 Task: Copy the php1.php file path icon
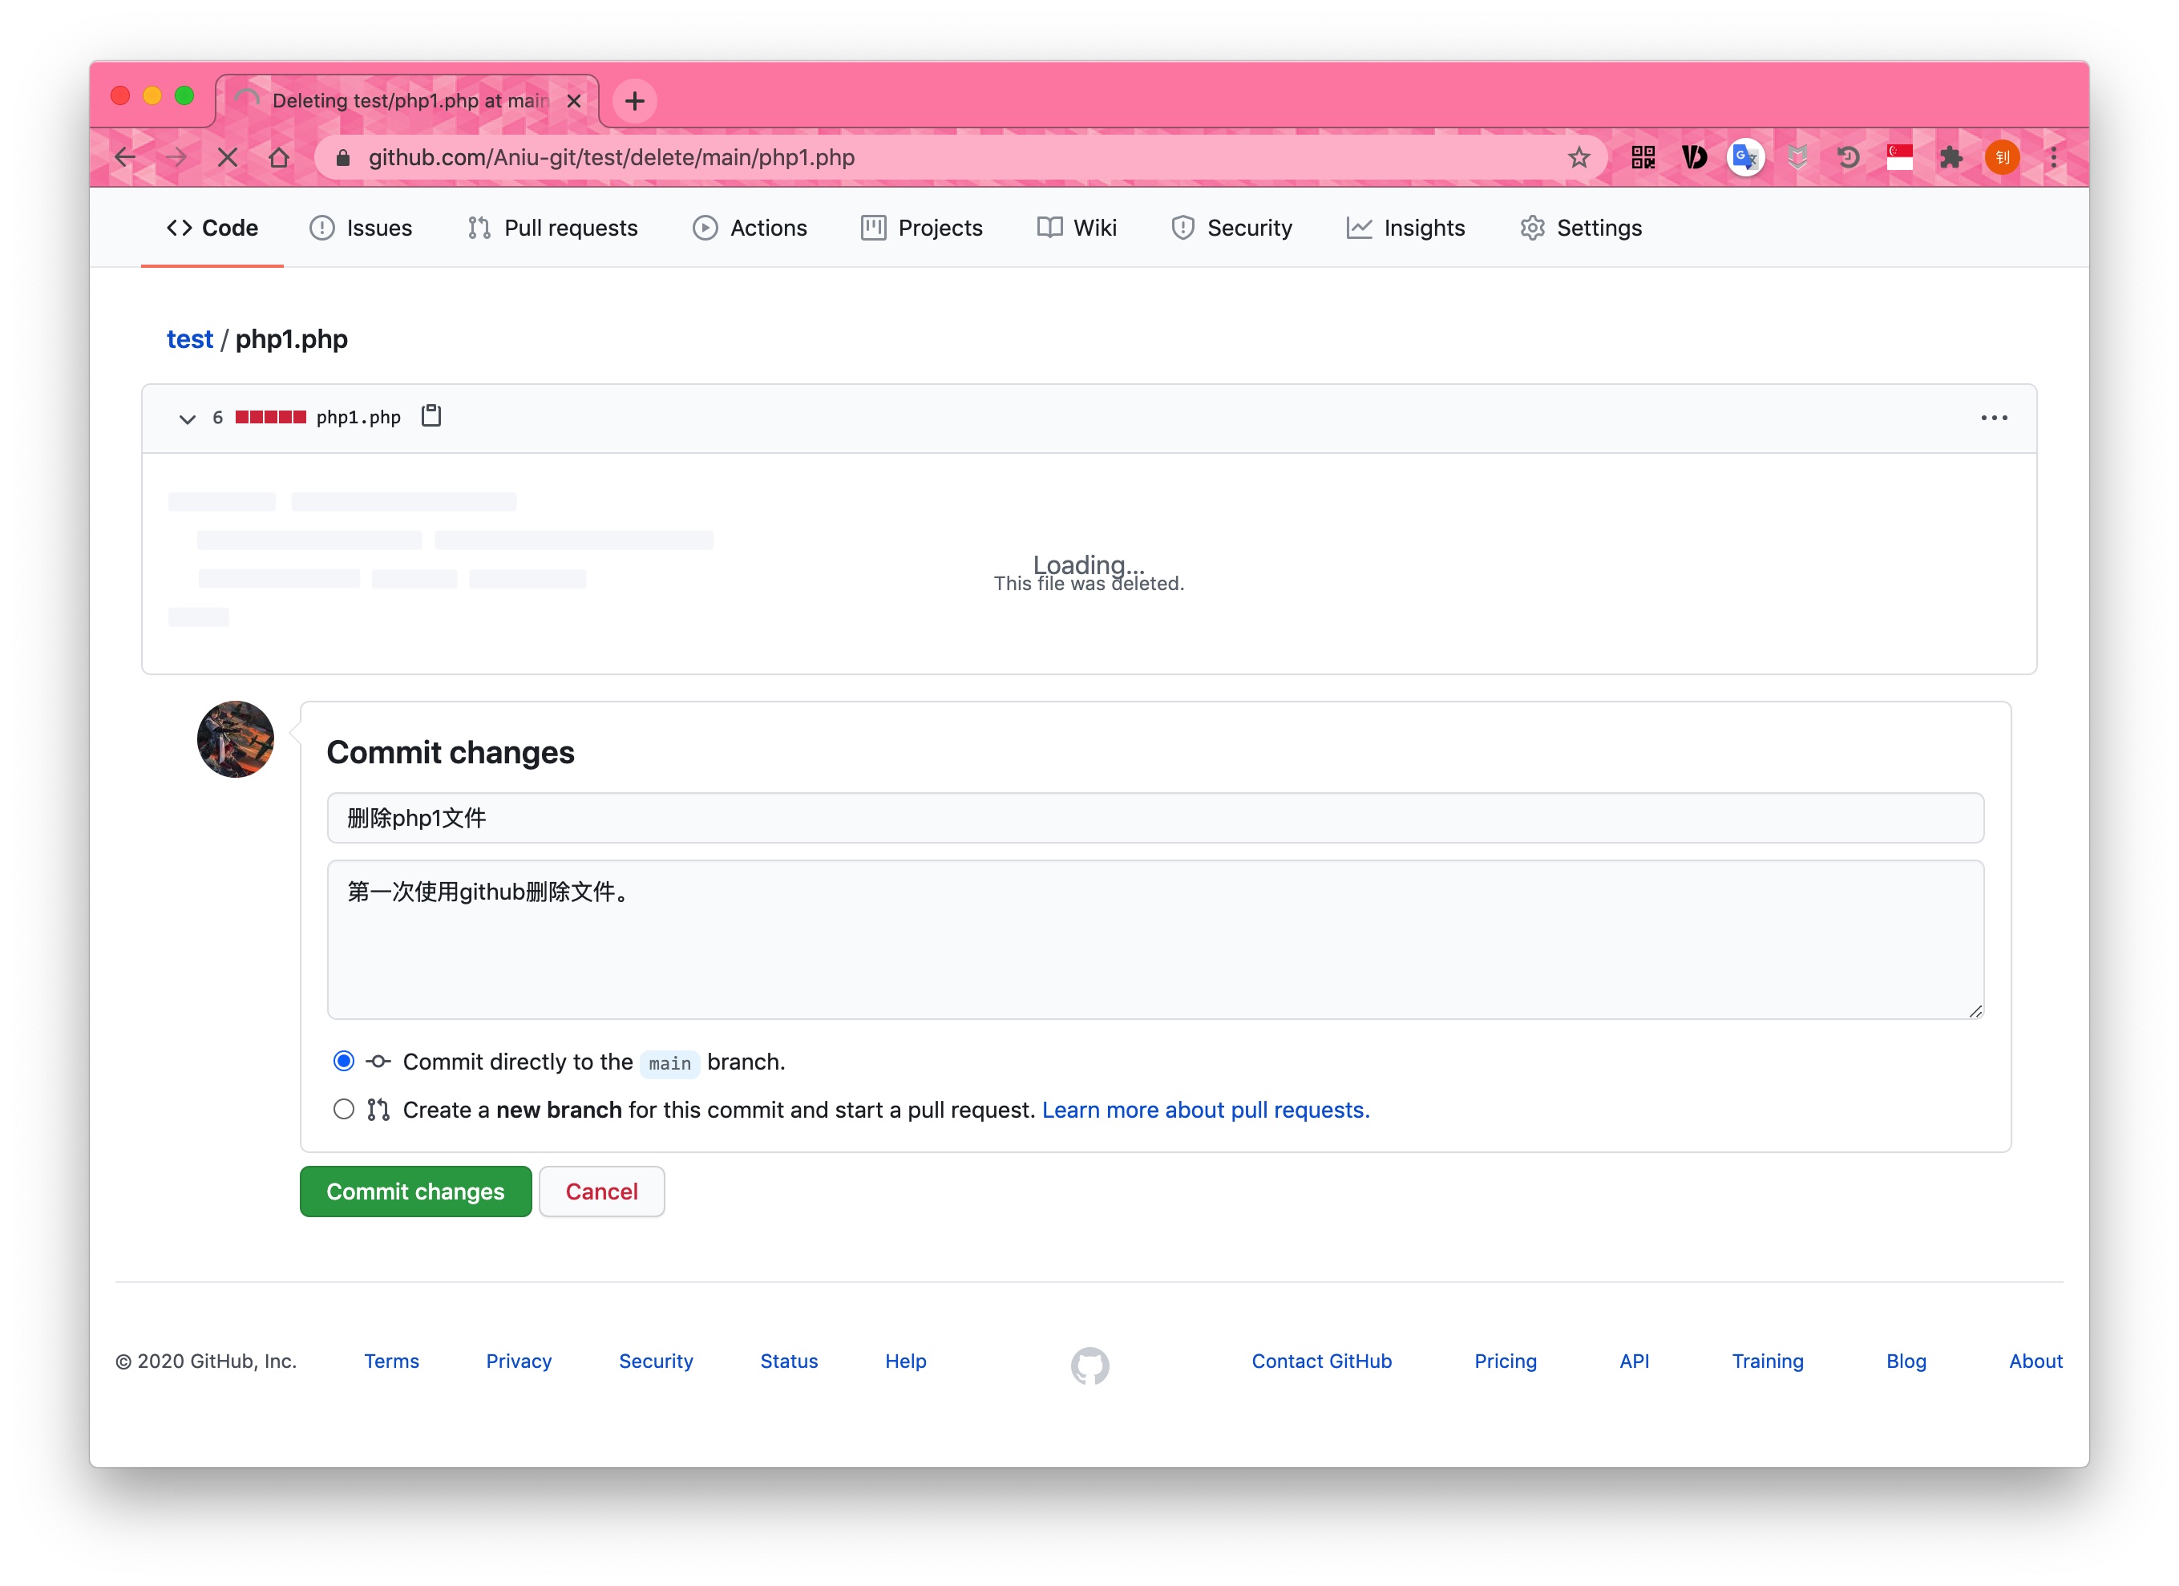[431, 416]
